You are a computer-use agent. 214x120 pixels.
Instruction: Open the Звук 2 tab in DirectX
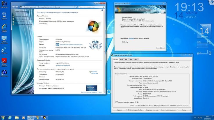coord(131,59)
